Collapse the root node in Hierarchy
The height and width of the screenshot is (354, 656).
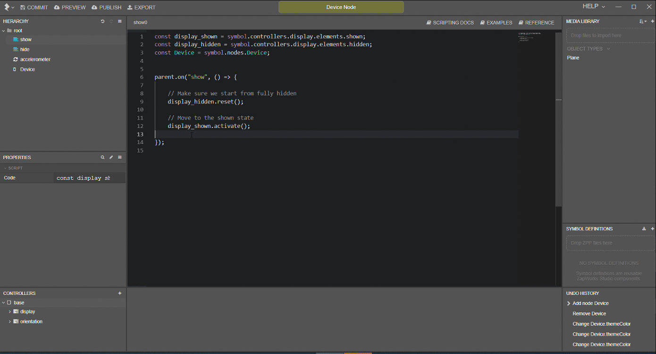pyautogui.click(x=3, y=30)
